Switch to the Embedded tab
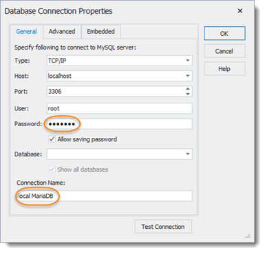The width and height of the screenshot is (265, 253). point(101,32)
